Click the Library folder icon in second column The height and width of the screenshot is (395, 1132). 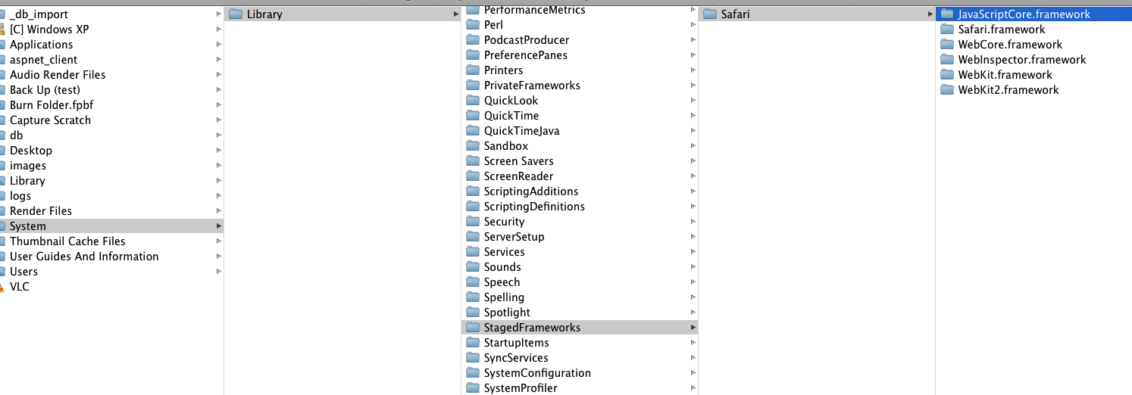[235, 14]
